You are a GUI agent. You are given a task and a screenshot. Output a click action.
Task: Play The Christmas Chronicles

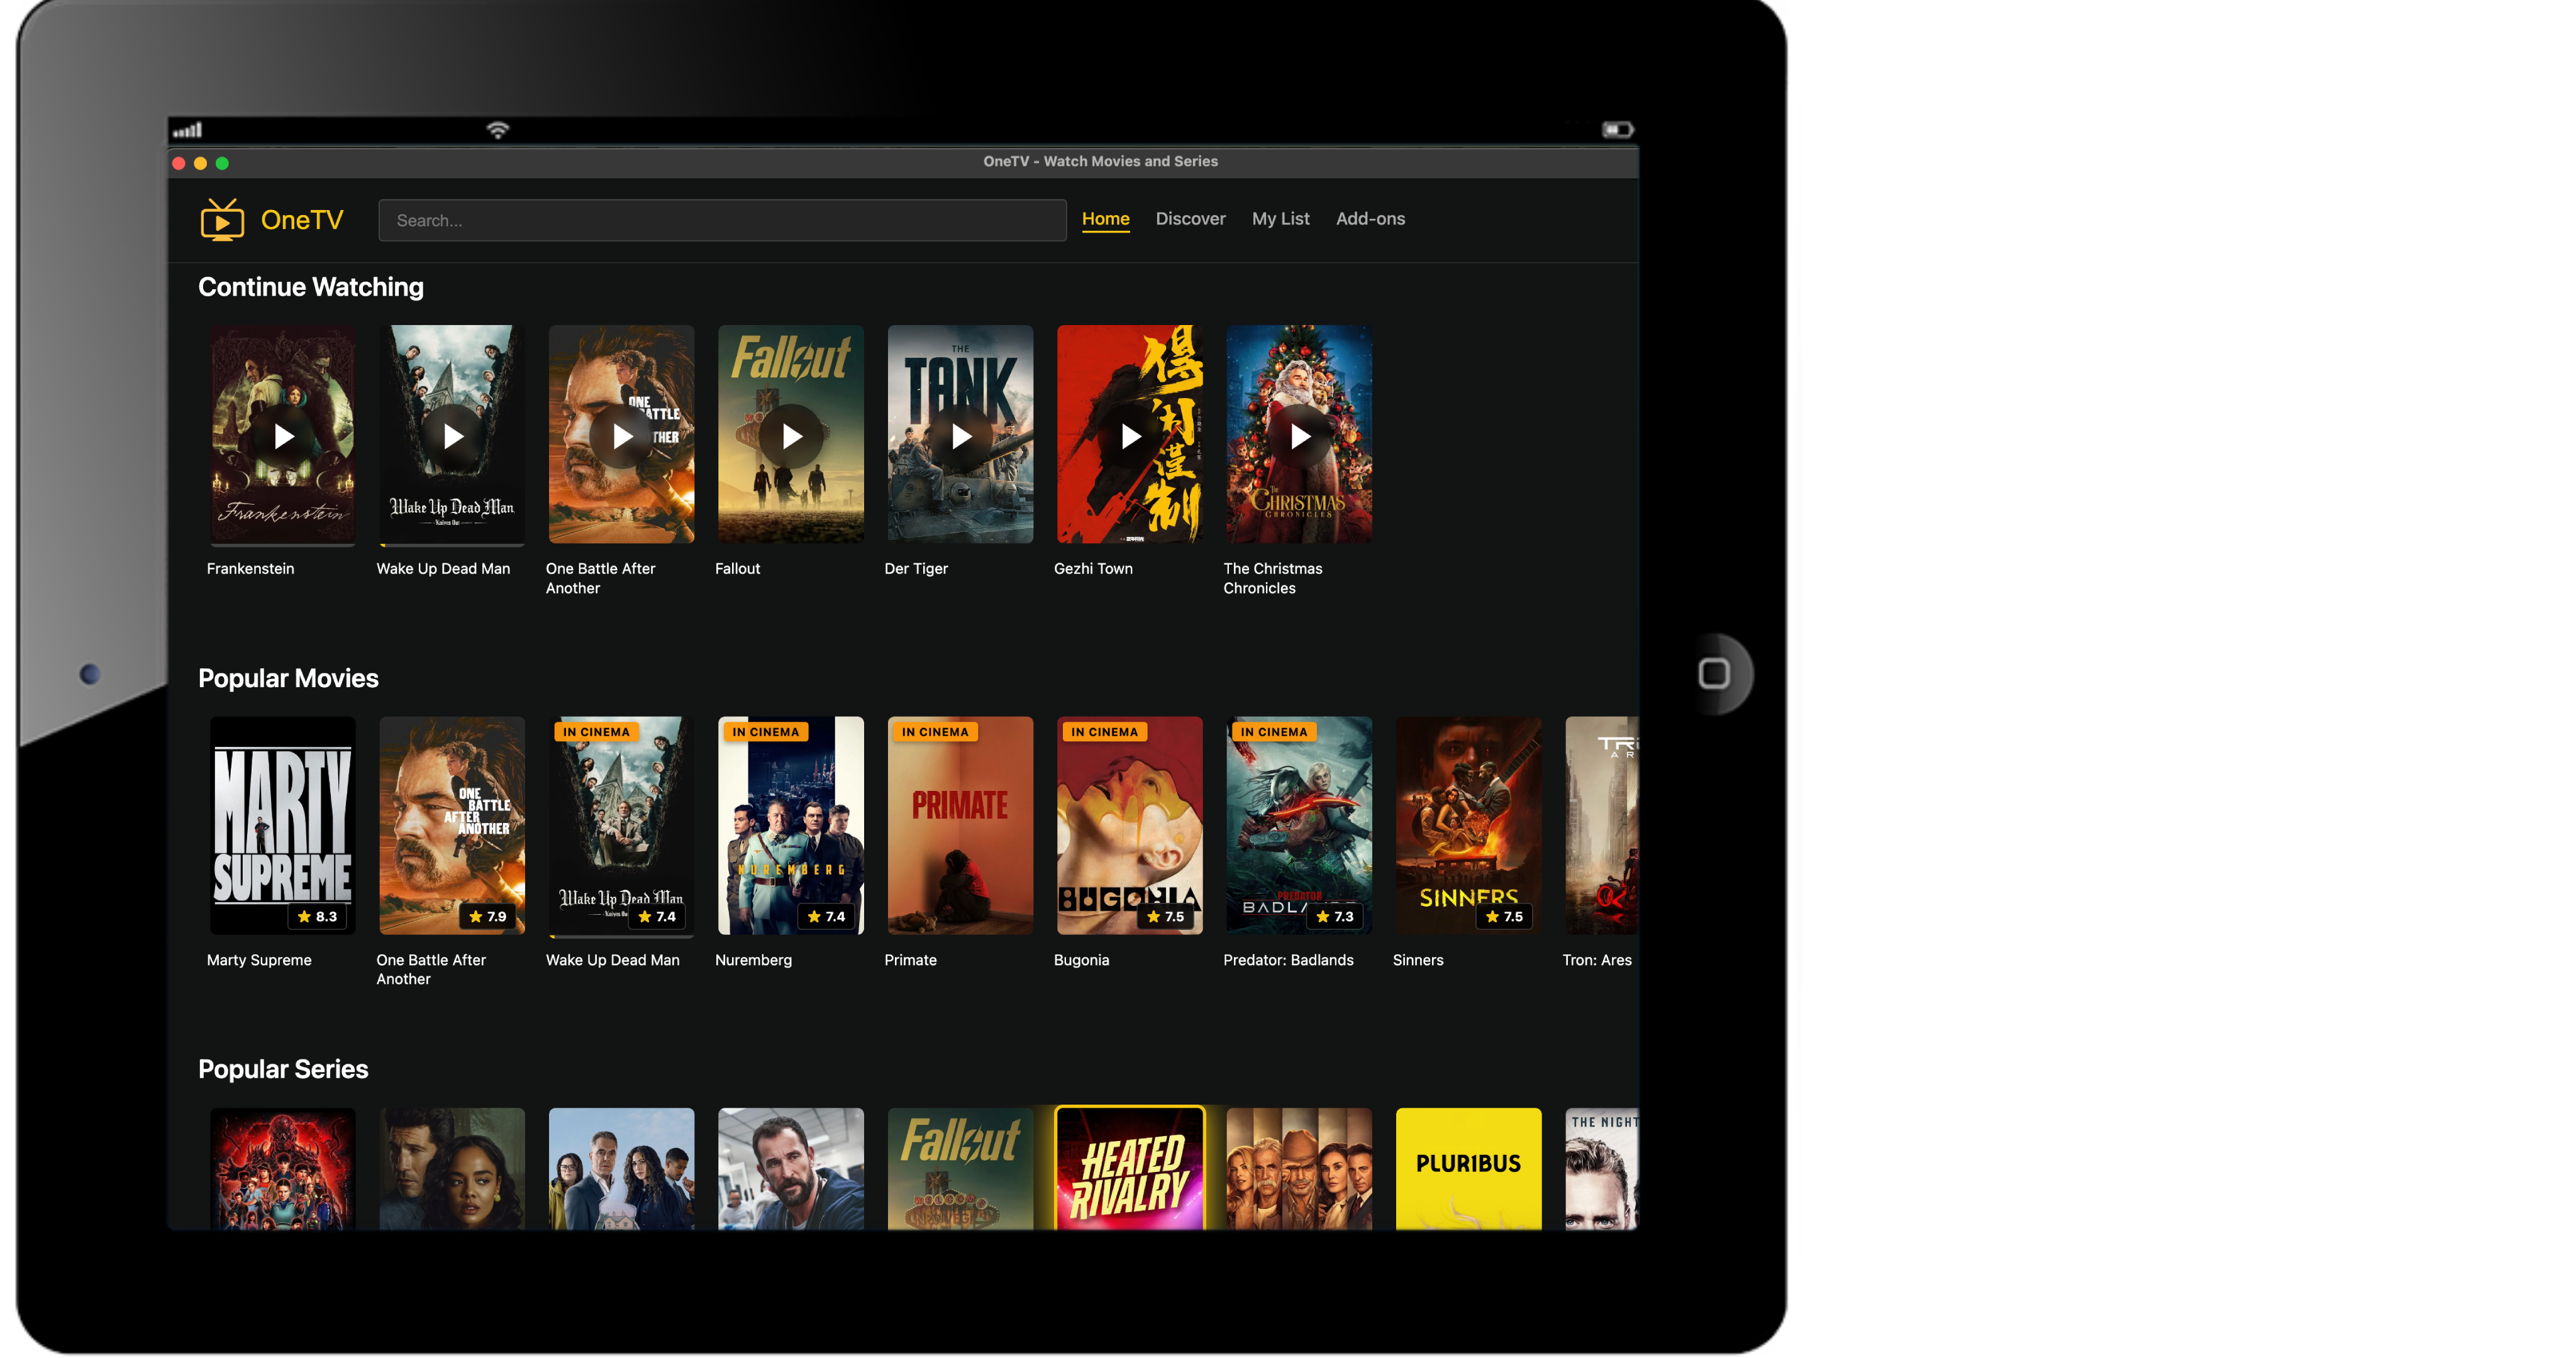click(x=1299, y=436)
